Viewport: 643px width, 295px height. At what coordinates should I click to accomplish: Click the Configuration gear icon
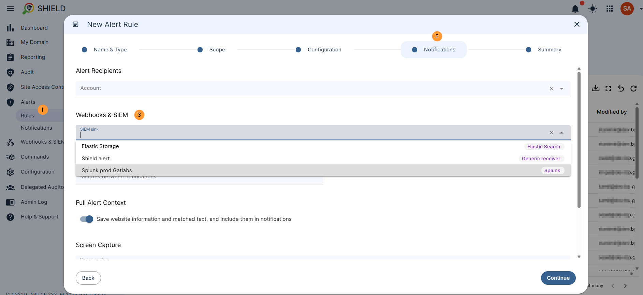tap(10, 172)
